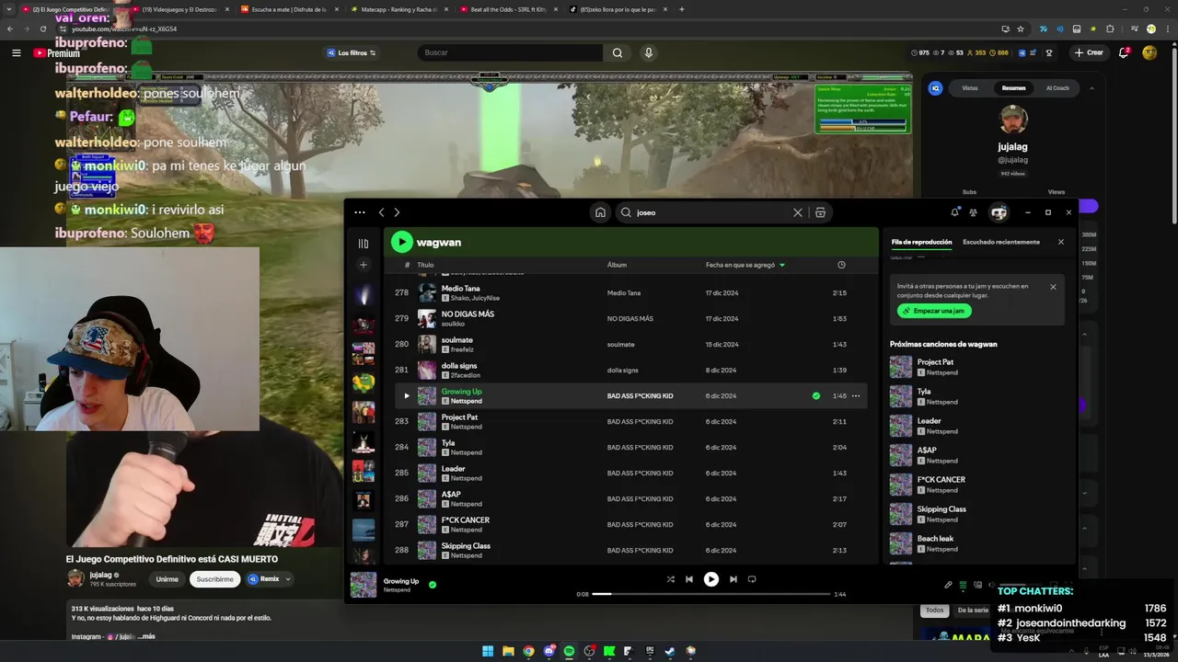The height and width of the screenshot is (662, 1178).
Task: Click Suscribirme button
Action: pyautogui.click(x=214, y=579)
